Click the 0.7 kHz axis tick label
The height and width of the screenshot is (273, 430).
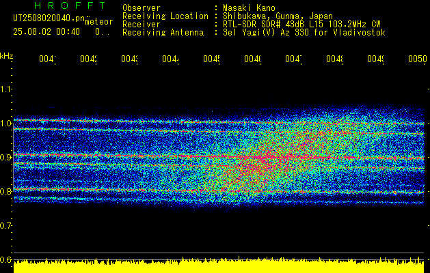[6, 226]
